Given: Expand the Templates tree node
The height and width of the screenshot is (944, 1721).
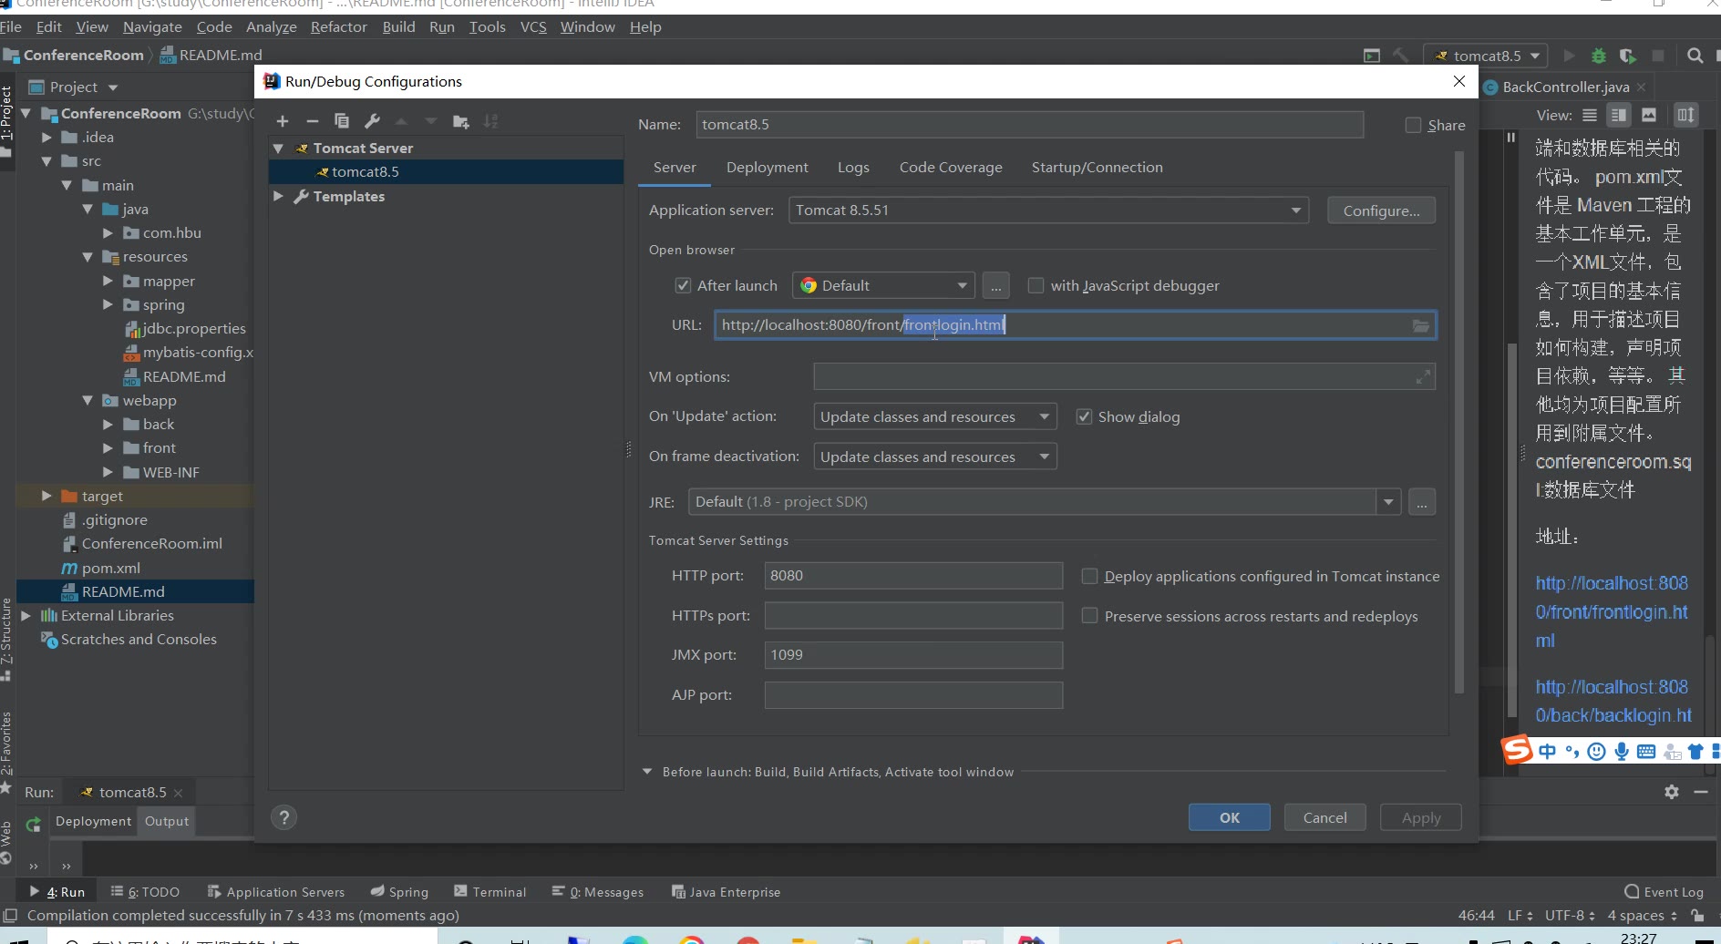Looking at the screenshot, I should click(279, 196).
